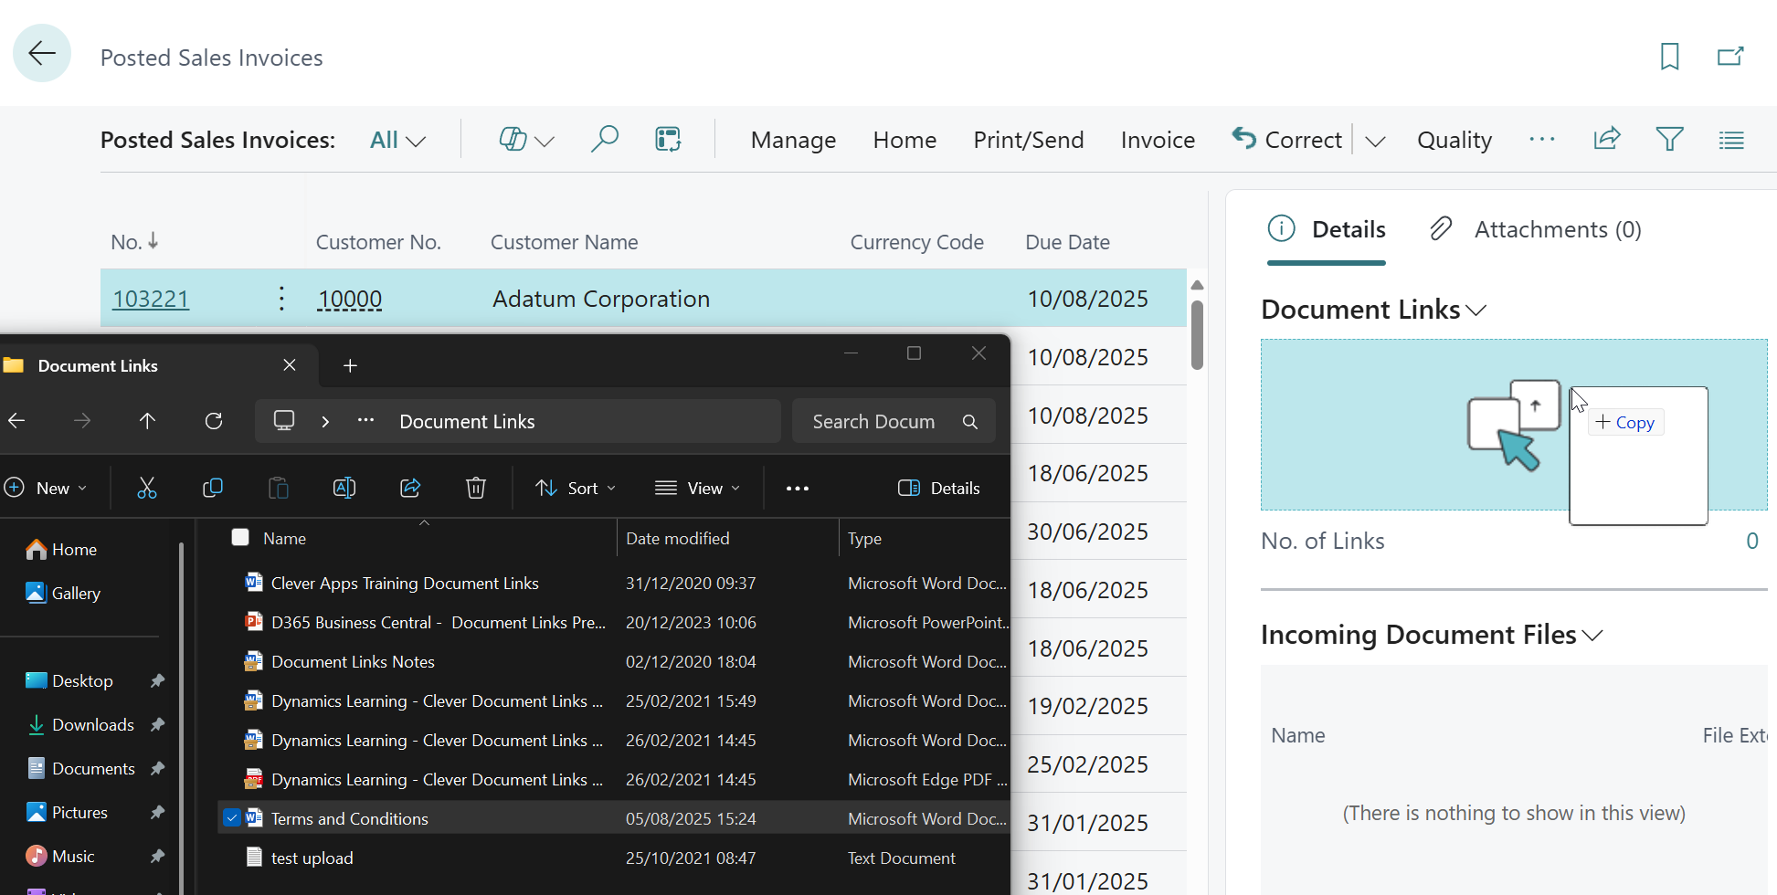Open the All invoices filter dropdown
Image resolution: width=1777 pixels, height=895 pixels.
click(x=397, y=139)
